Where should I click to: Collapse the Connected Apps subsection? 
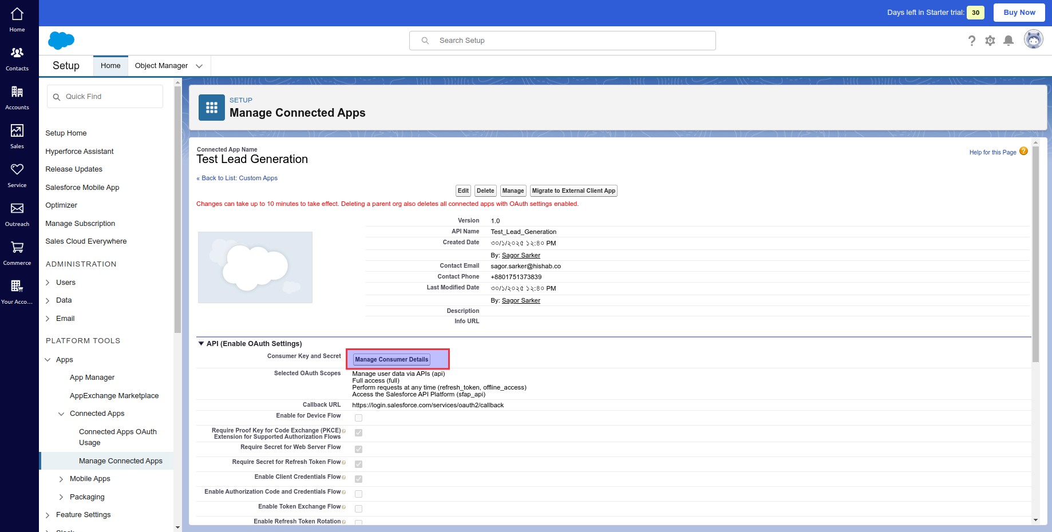click(x=61, y=414)
